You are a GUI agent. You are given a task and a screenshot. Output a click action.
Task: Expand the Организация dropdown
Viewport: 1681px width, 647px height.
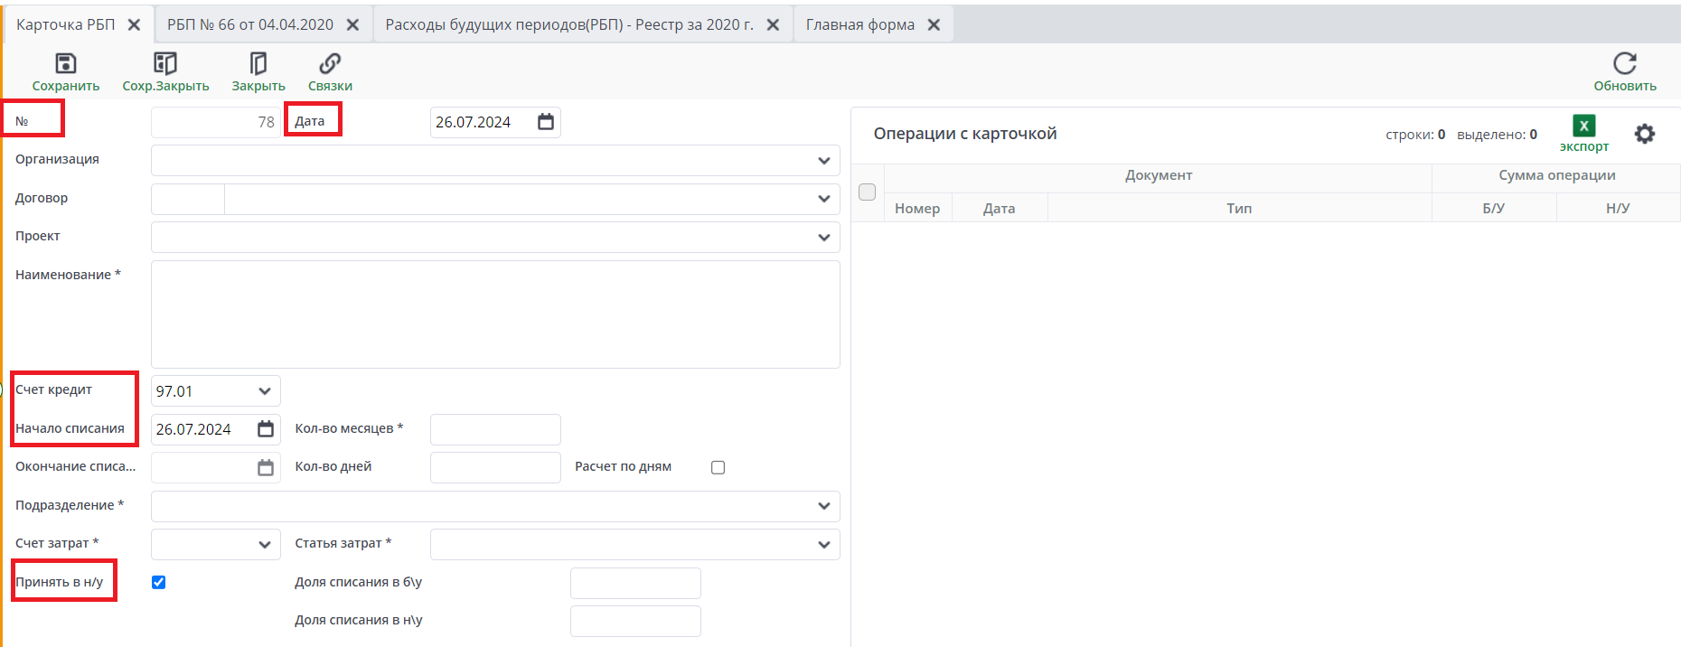[x=823, y=161]
